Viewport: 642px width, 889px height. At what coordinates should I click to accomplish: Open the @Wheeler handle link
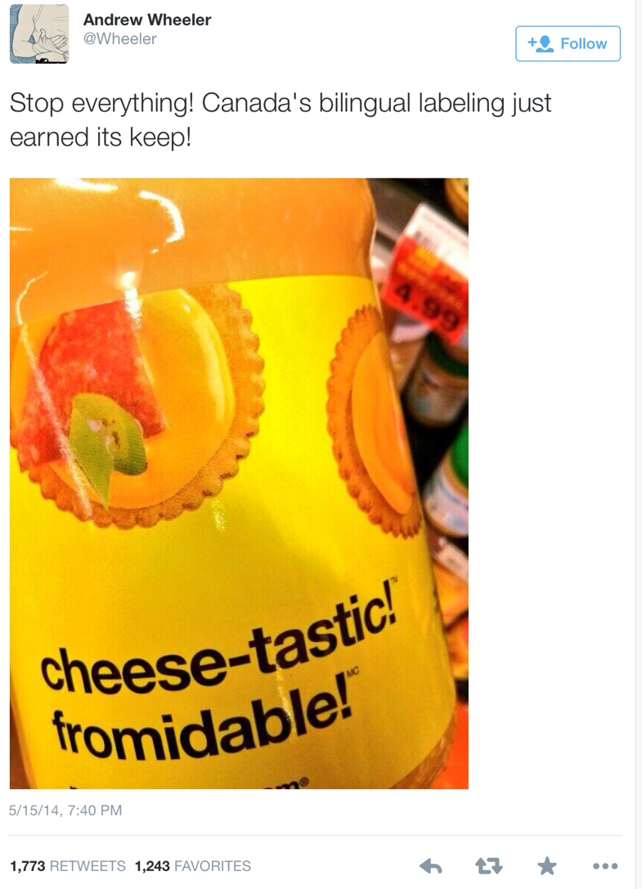[119, 38]
